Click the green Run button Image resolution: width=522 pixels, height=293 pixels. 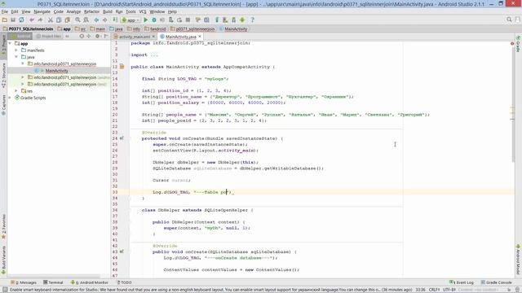coord(146,20)
